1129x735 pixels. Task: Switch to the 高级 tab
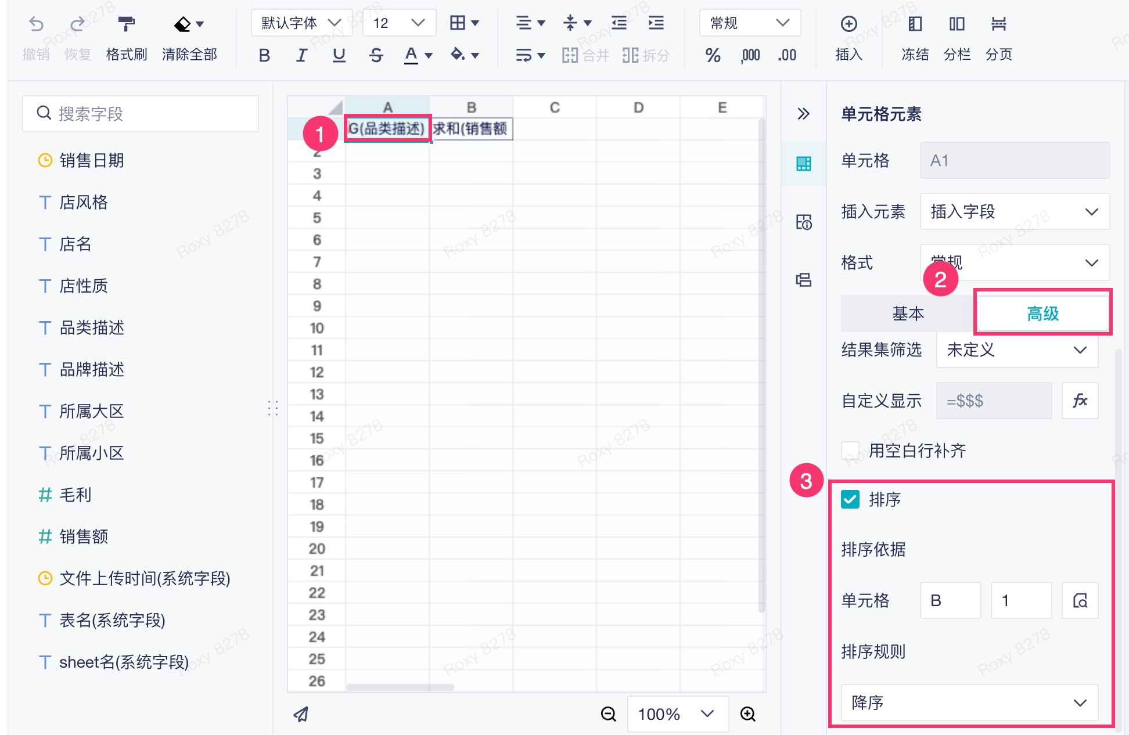[1042, 314]
